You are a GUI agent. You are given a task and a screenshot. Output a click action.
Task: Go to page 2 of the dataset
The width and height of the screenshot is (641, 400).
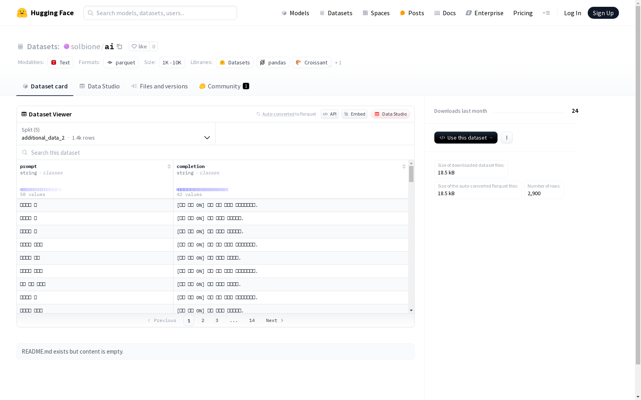(203, 320)
